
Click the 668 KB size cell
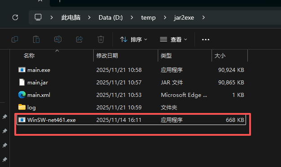click(x=235, y=120)
